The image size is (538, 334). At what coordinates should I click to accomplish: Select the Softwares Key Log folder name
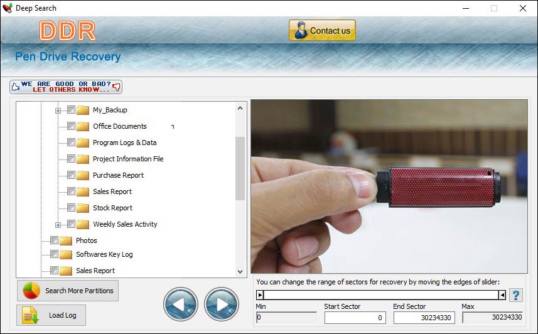104,254
